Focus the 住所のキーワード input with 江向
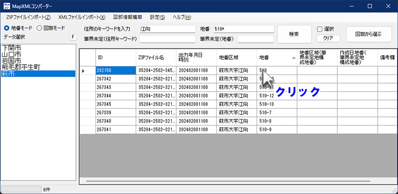398x194 pixels. pyautogui.click(x=167, y=29)
